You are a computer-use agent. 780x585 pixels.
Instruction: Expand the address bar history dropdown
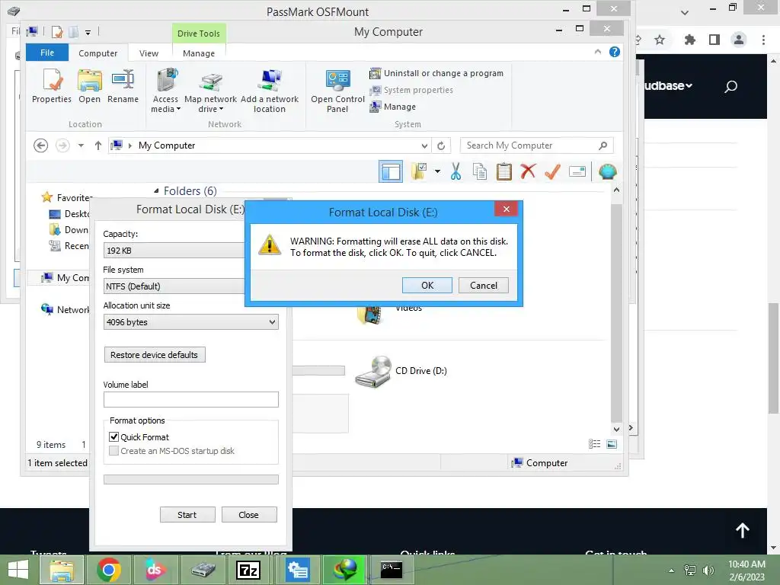coord(424,145)
